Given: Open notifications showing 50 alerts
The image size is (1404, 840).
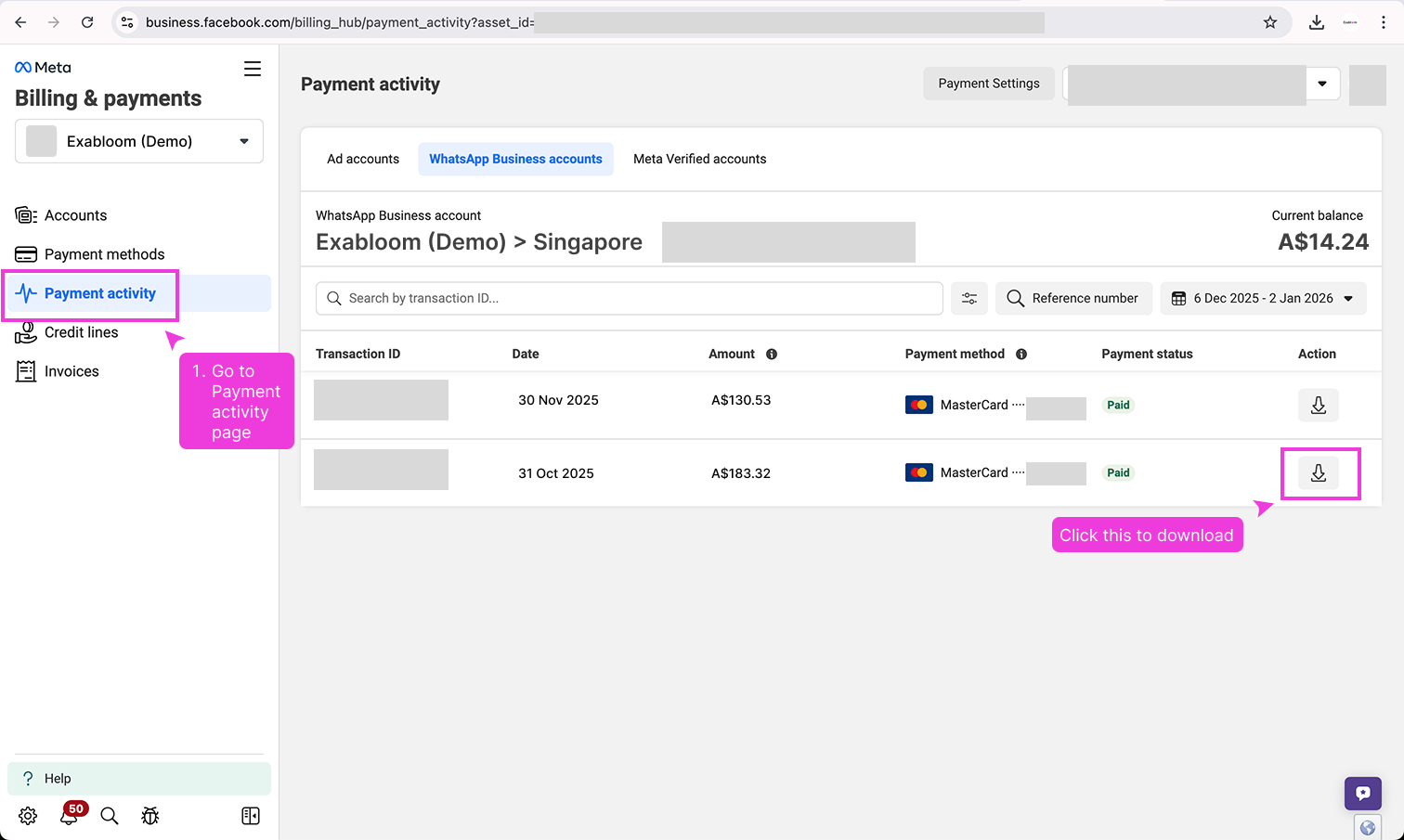Looking at the screenshot, I should tap(68, 815).
